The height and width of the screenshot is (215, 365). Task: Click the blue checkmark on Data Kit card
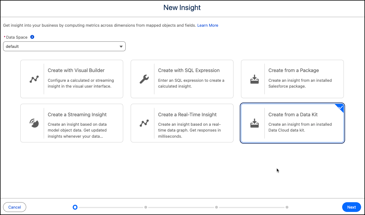click(x=340, y=107)
